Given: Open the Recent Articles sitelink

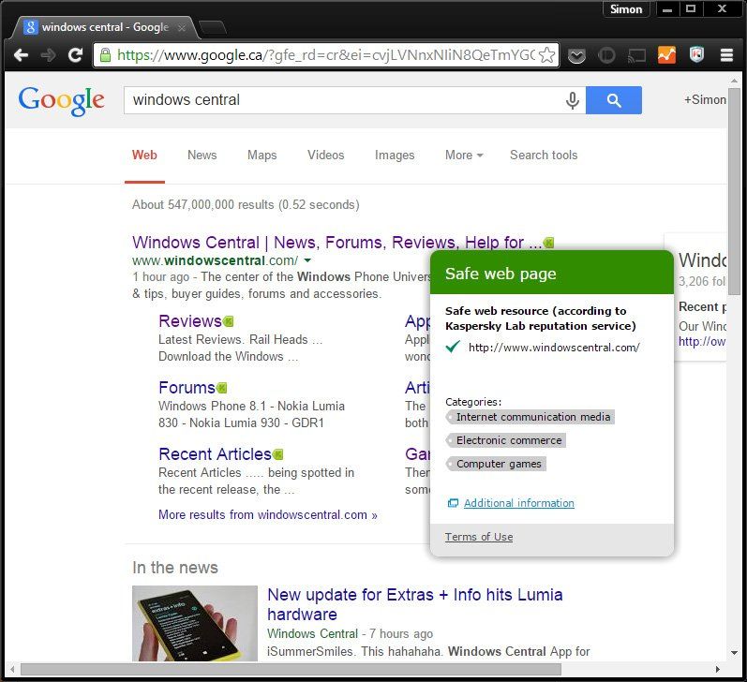Looking at the screenshot, I should [x=215, y=453].
